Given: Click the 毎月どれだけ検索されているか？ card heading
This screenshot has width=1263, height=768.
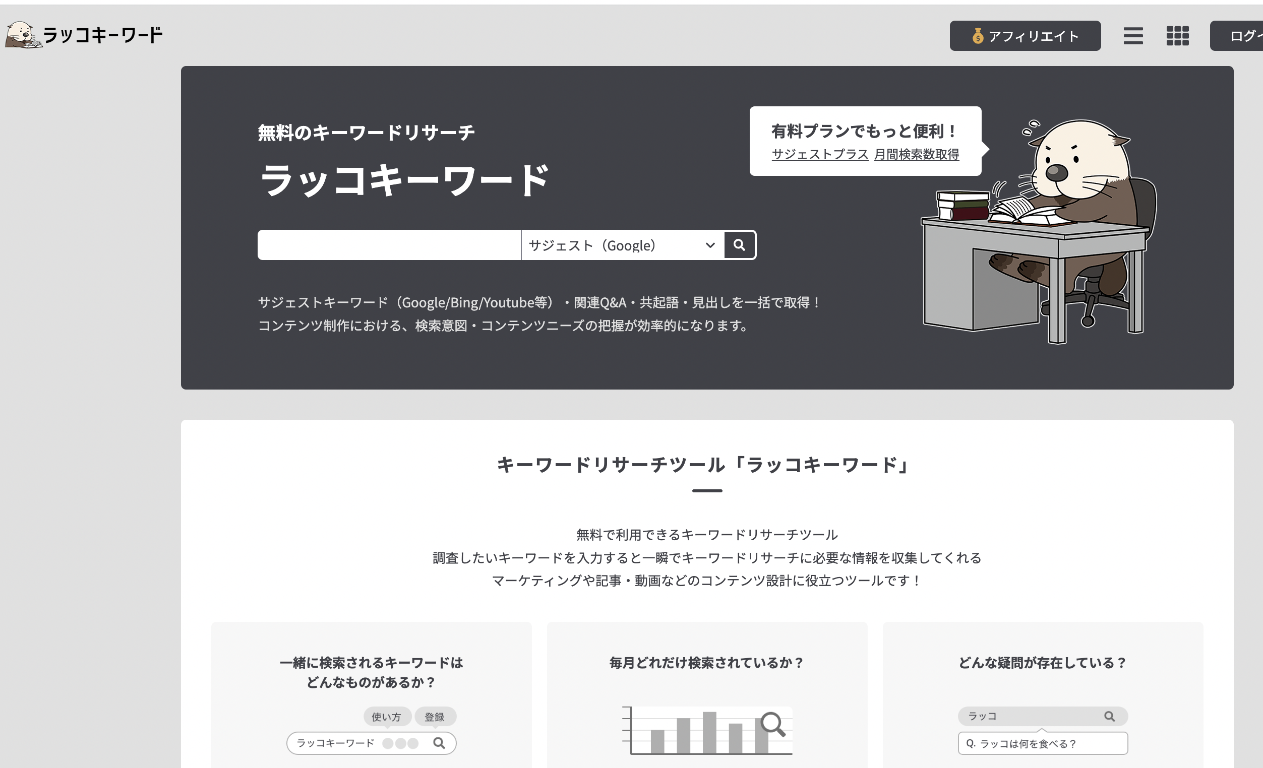Looking at the screenshot, I should tap(707, 663).
